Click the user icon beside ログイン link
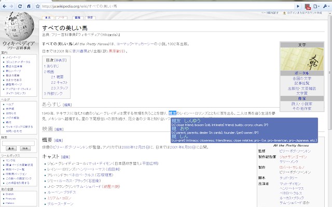 click(x=284, y=13)
